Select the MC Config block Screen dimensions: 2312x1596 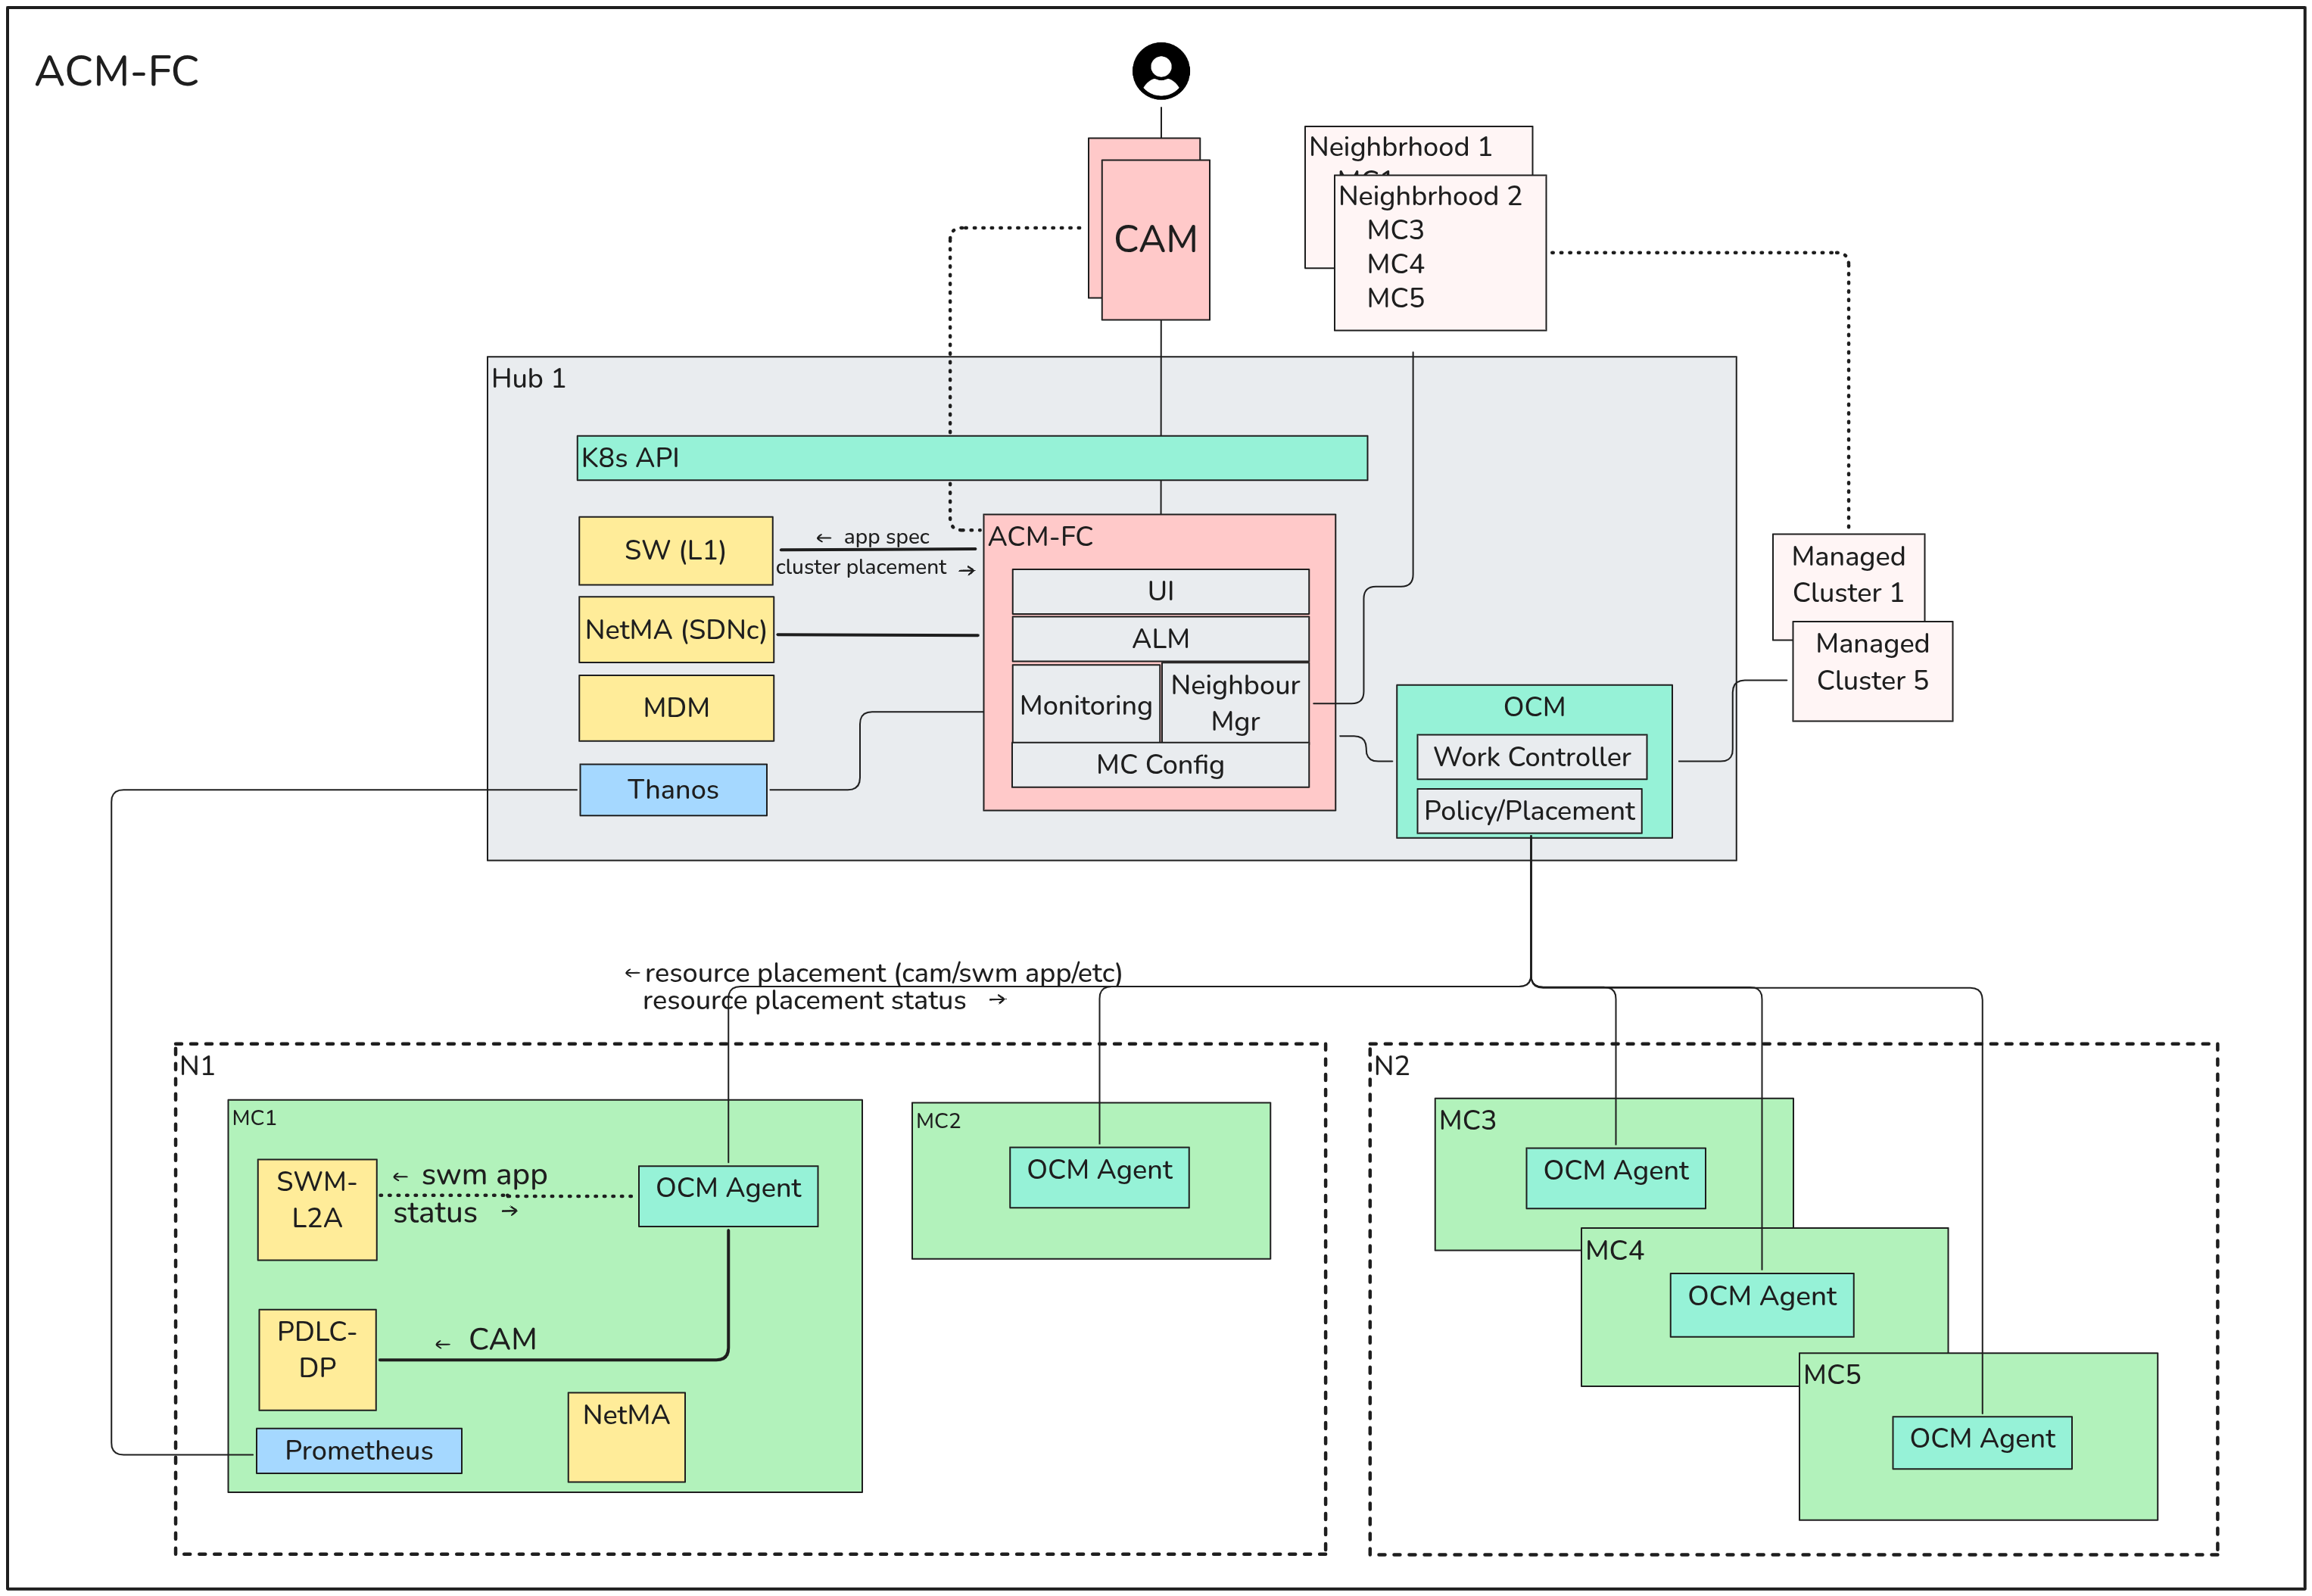1160,765
